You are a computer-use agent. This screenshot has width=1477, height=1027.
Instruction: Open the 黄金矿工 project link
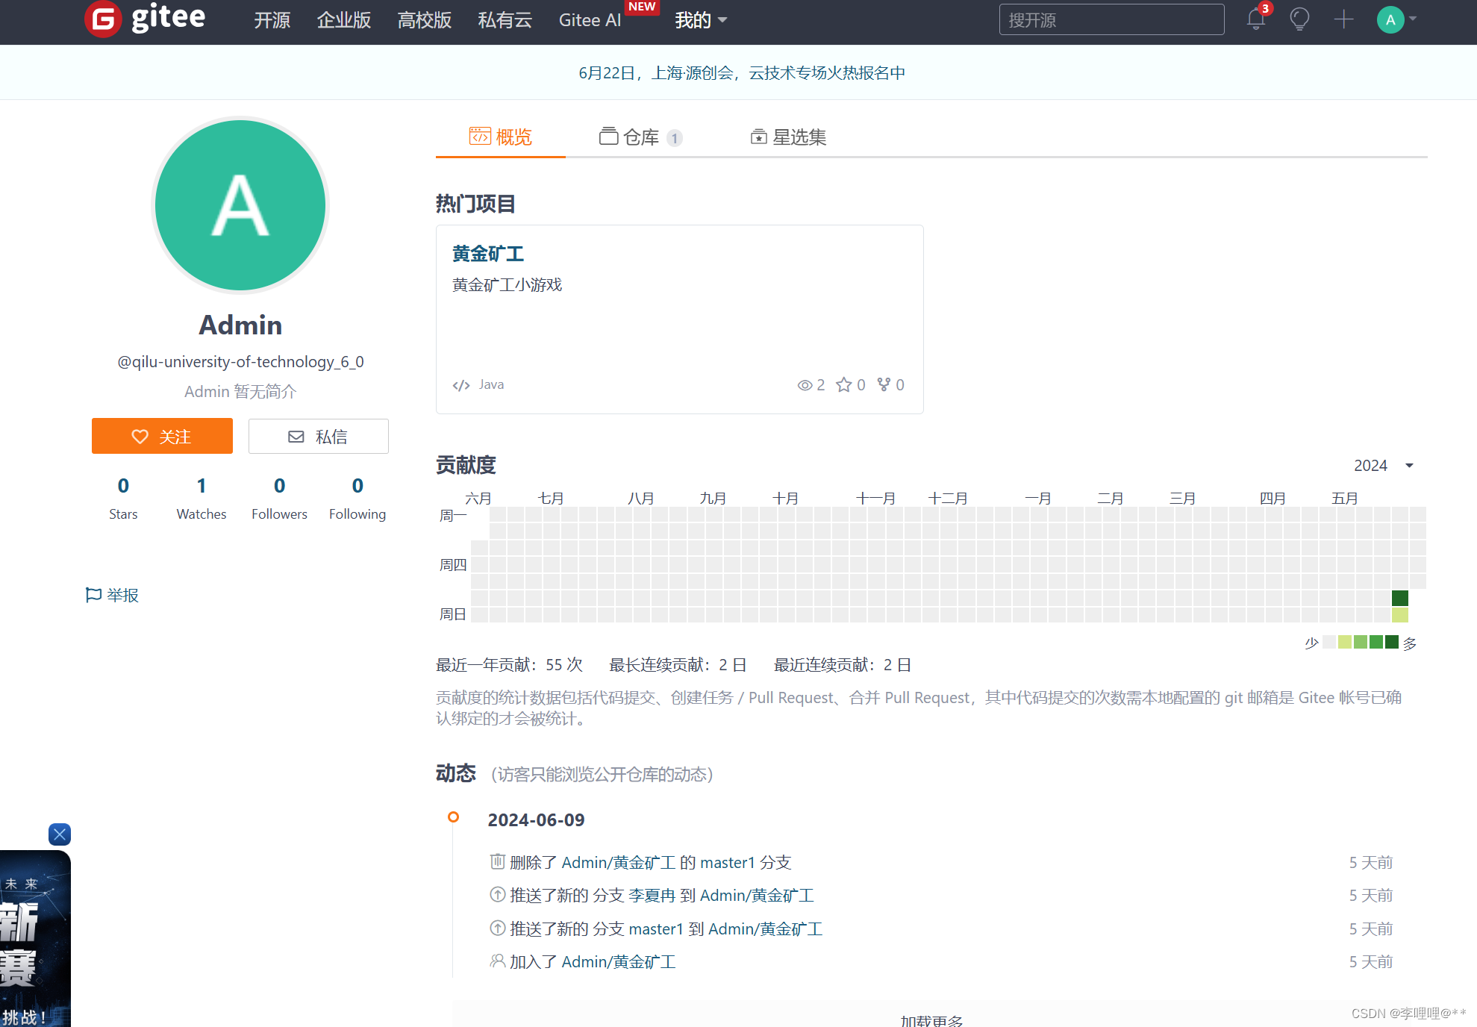coord(488,254)
